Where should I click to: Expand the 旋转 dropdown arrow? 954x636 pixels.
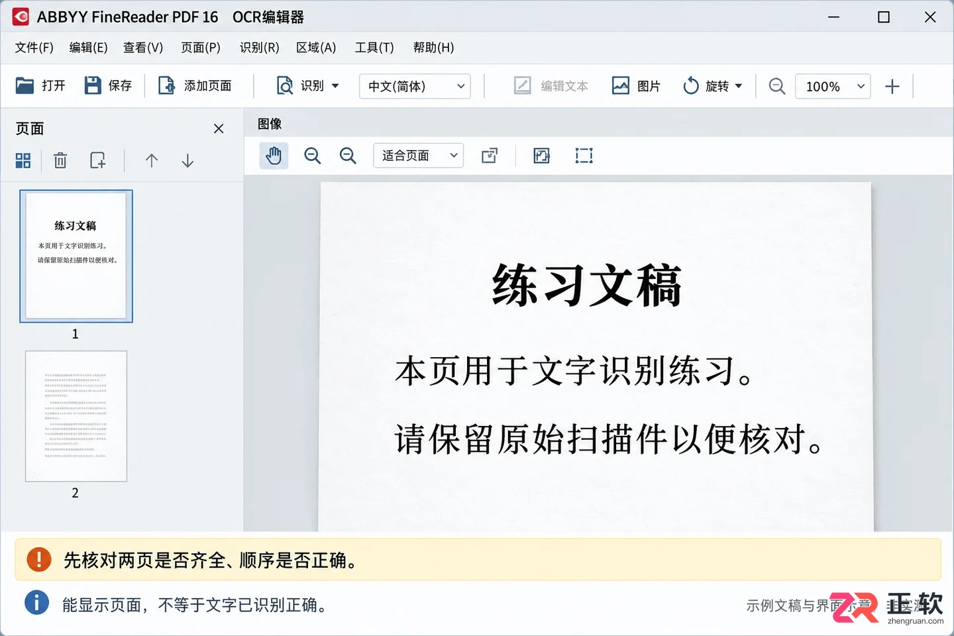tap(739, 86)
